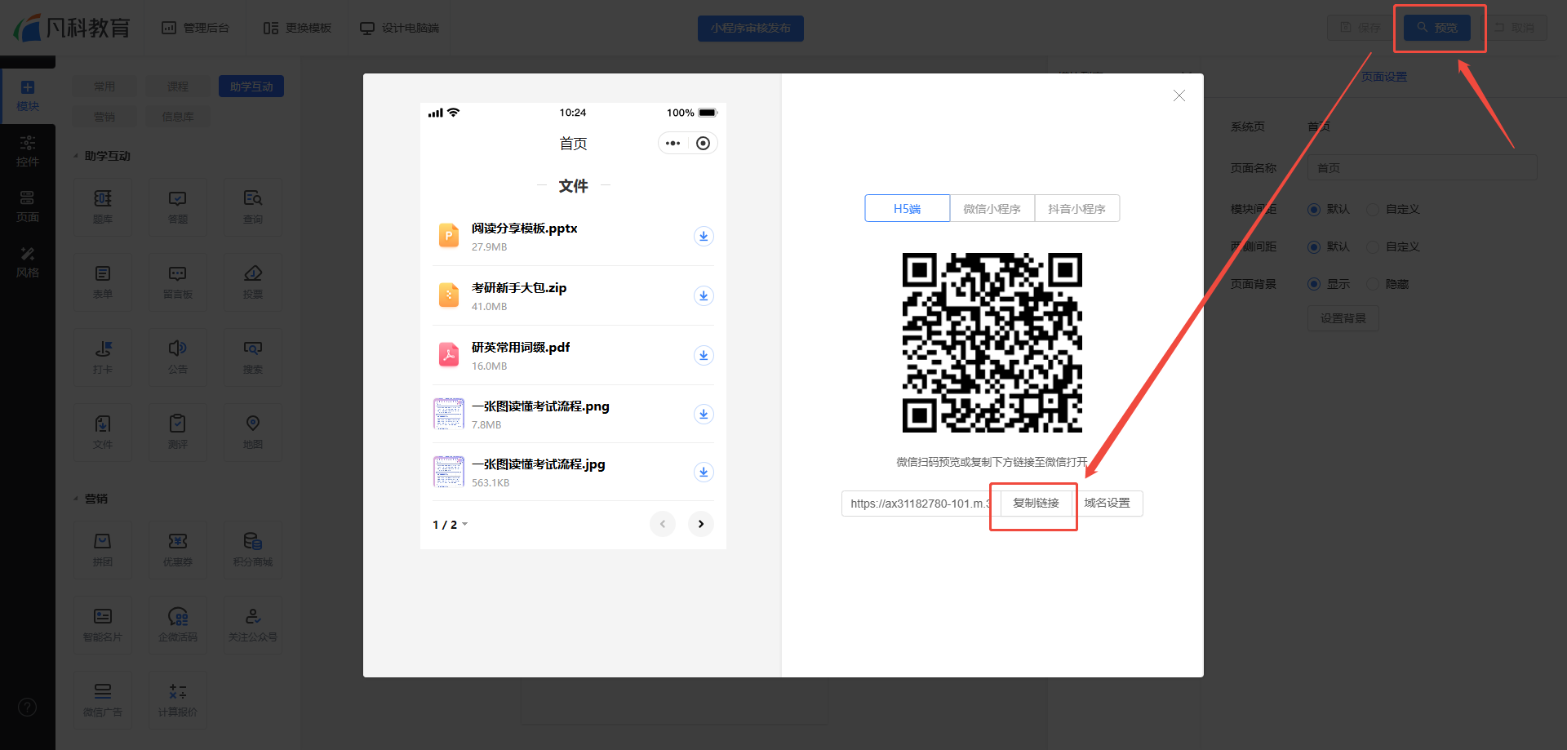Add the 打卡 module
The height and width of the screenshot is (750, 1567).
tap(103, 357)
